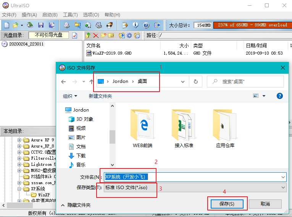Open the 组织 dropdown menu
The width and height of the screenshot is (292, 217).
pos(70,96)
